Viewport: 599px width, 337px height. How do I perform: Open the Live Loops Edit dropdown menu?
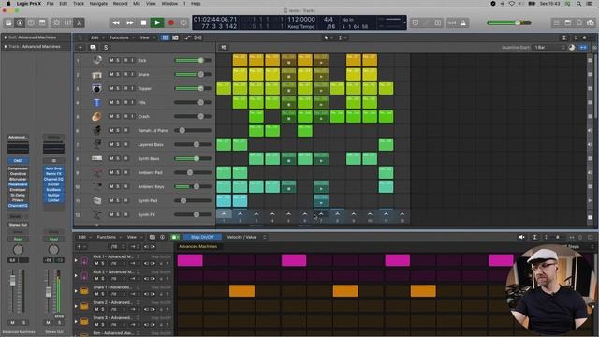coord(96,37)
